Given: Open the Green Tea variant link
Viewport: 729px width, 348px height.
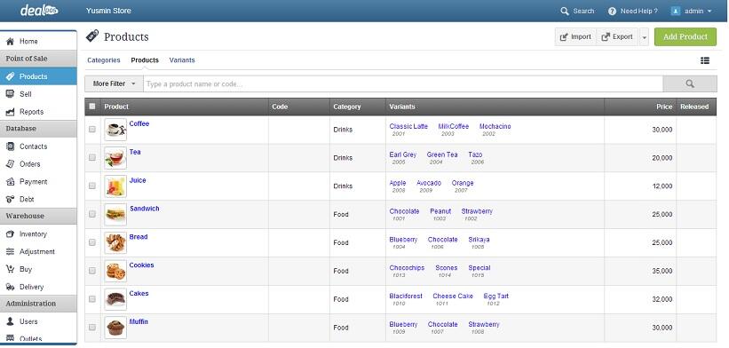Looking at the screenshot, I should [442, 154].
